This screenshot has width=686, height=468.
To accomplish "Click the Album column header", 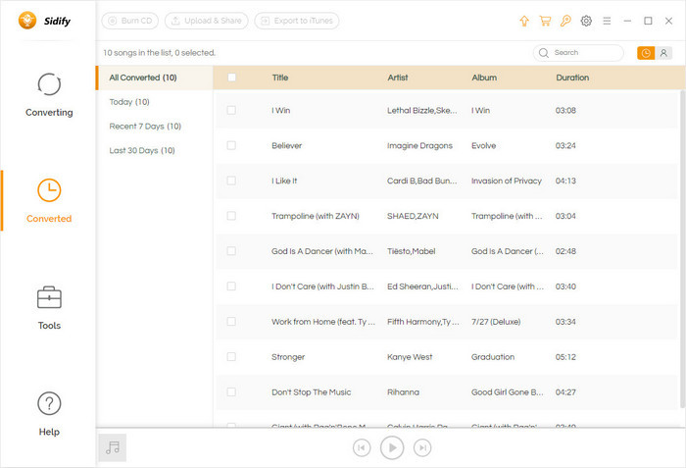I will click(484, 78).
